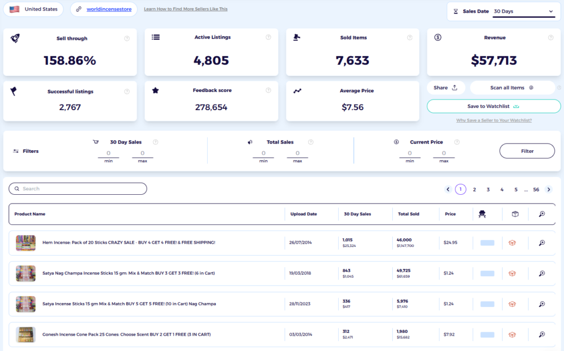Click the Current Price min input
The image size is (564, 351).
click(410, 153)
